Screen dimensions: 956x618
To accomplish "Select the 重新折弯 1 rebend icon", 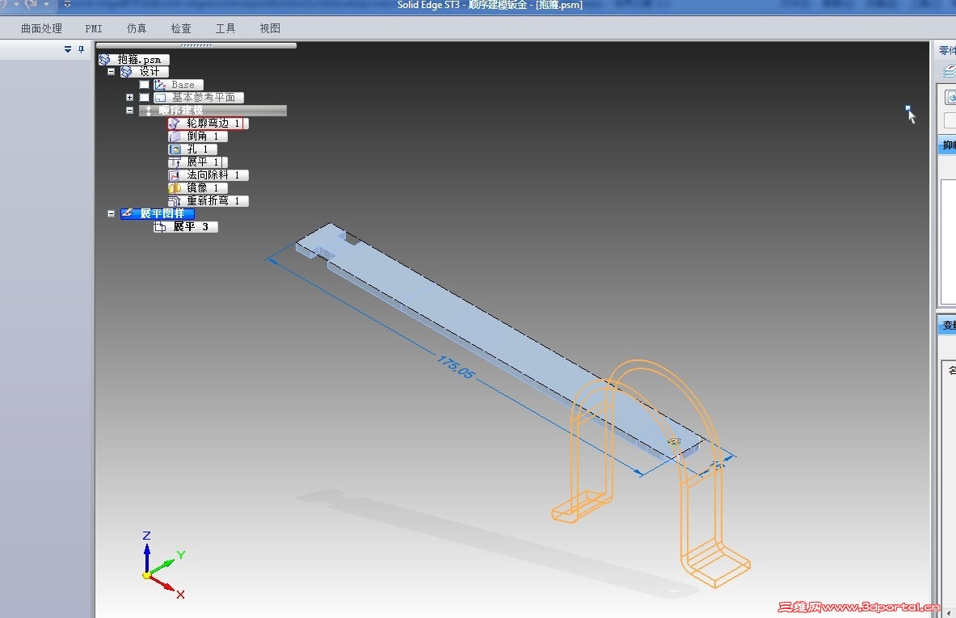I will tap(175, 200).
